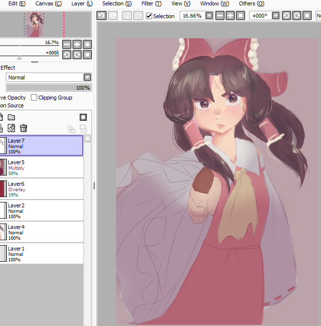Viewport: 321px width, 326px height.
Task: Rotate canvas counterclockwise from the top toolbar
Action: point(286,16)
